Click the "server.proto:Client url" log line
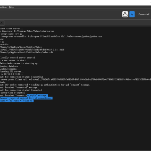The width and height of the screenshot is (151, 151). click(x=75, y=79)
